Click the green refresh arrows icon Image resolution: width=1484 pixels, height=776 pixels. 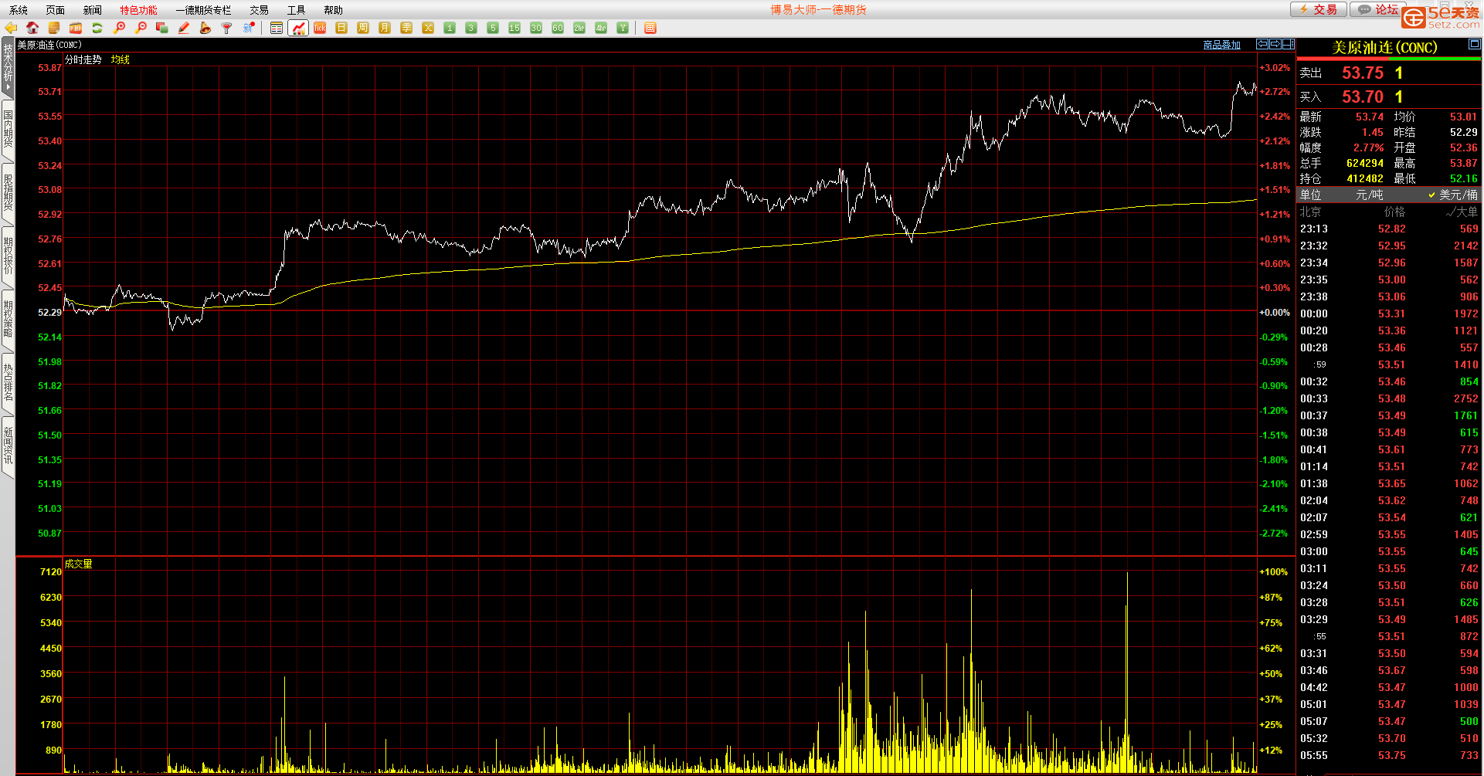tap(97, 28)
